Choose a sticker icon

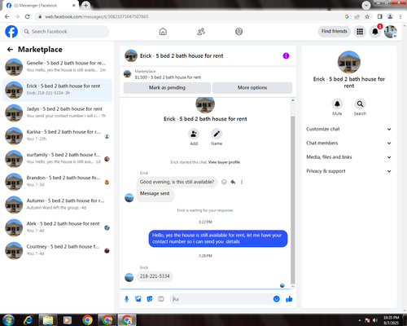(x=150, y=299)
